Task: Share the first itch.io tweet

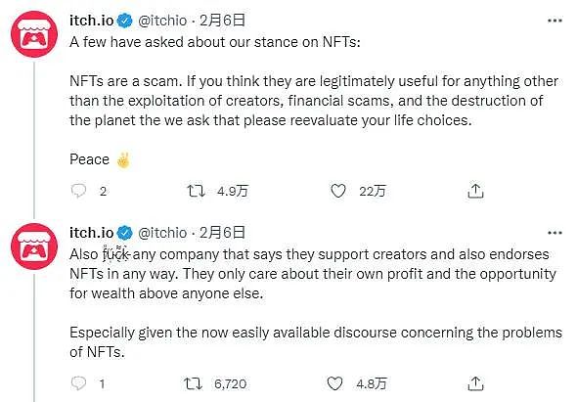Action: tap(475, 191)
